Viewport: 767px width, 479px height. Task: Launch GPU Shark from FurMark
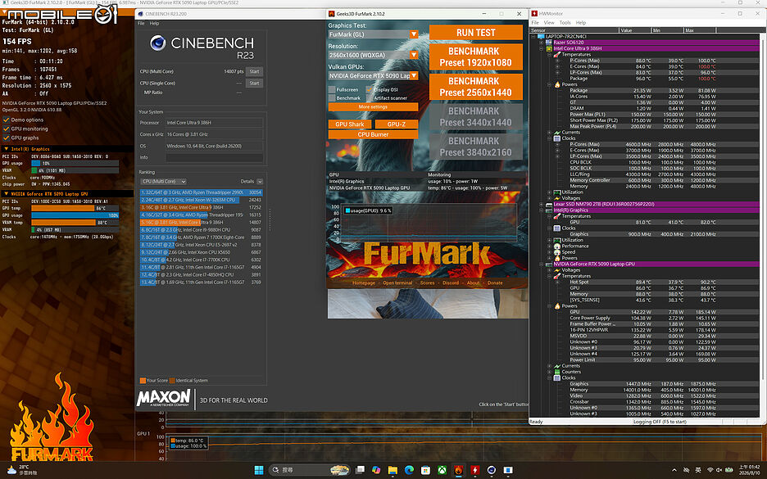pos(350,124)
